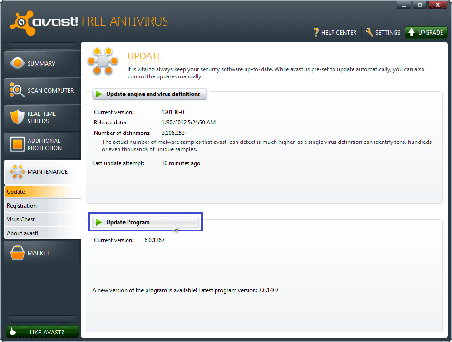452x342 pixels.
Task: Open Additional Protection section
Action: pos(42,144)
